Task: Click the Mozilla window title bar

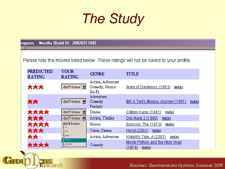Action: [118, 43]
